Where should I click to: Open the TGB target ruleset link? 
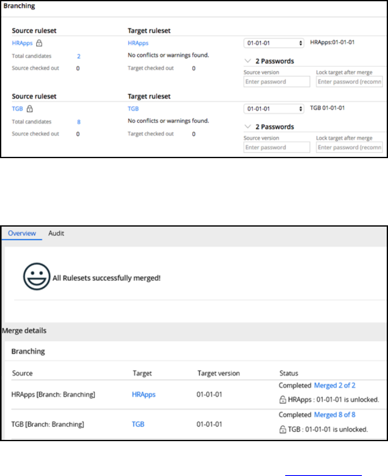[133, 109]
